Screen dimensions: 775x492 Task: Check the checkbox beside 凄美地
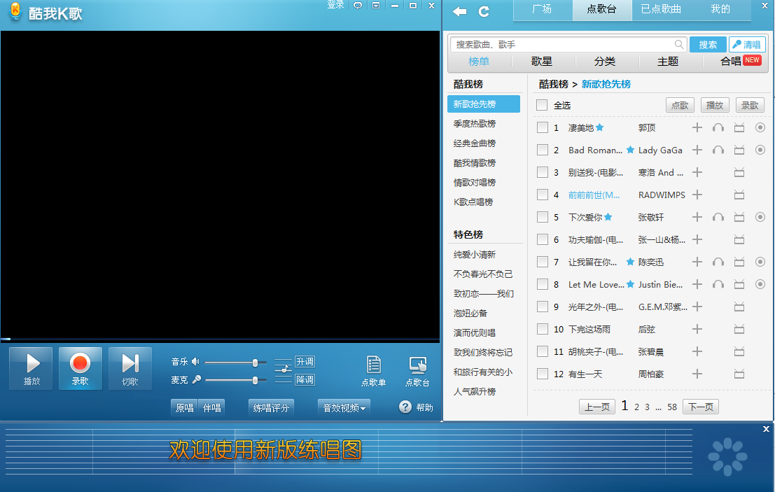pyautogui.click(x=543, y=127)
